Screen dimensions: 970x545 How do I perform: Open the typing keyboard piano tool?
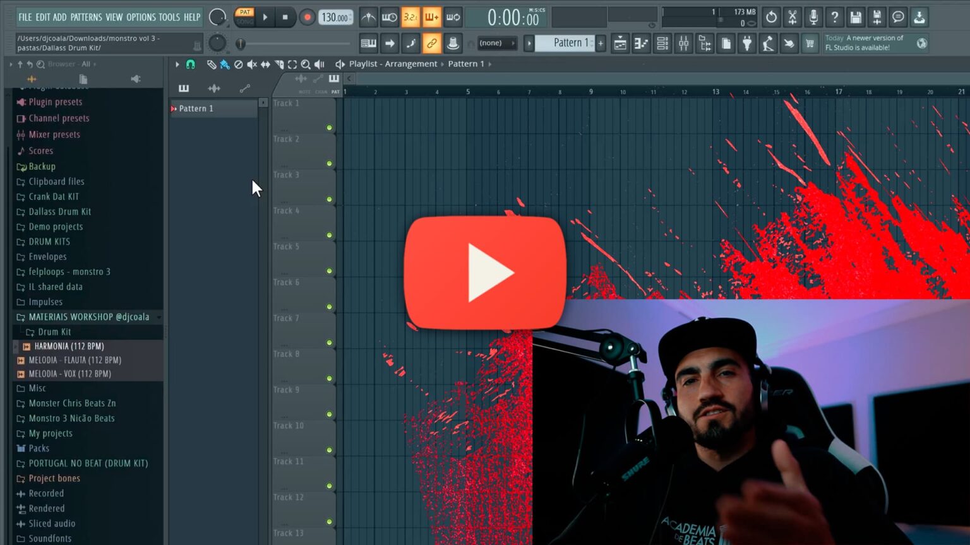point(368,43)
